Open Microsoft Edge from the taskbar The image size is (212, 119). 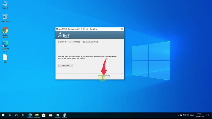coord(30,115)
